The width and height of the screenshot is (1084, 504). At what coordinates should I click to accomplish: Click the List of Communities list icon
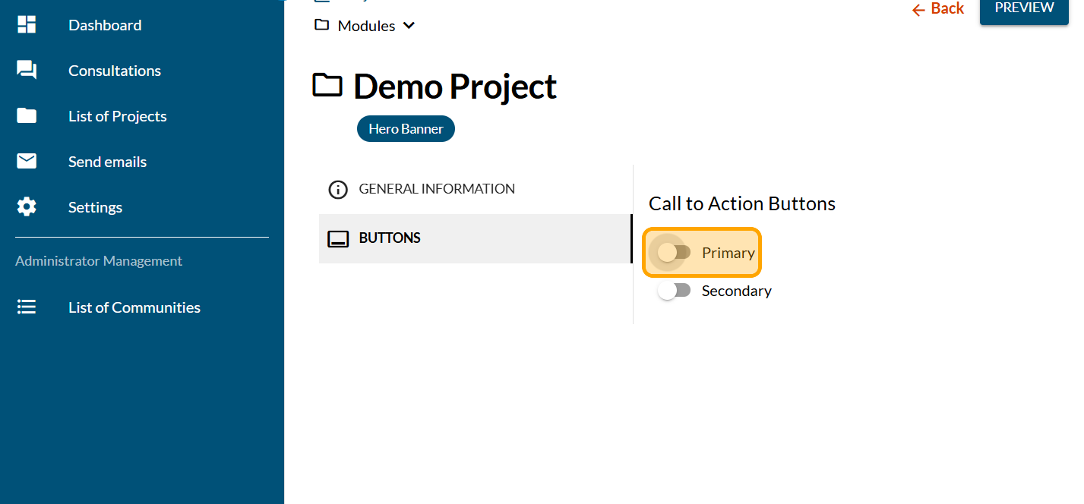[27, 307]
